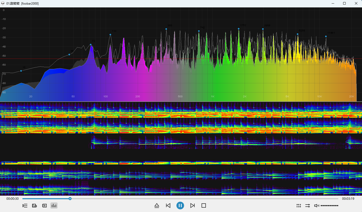The image size is (362, 212).
Task: Stop the playback
Action: click(204, 206)
